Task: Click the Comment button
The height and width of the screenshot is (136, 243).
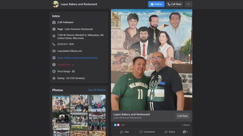Action: tap(147, 132)
